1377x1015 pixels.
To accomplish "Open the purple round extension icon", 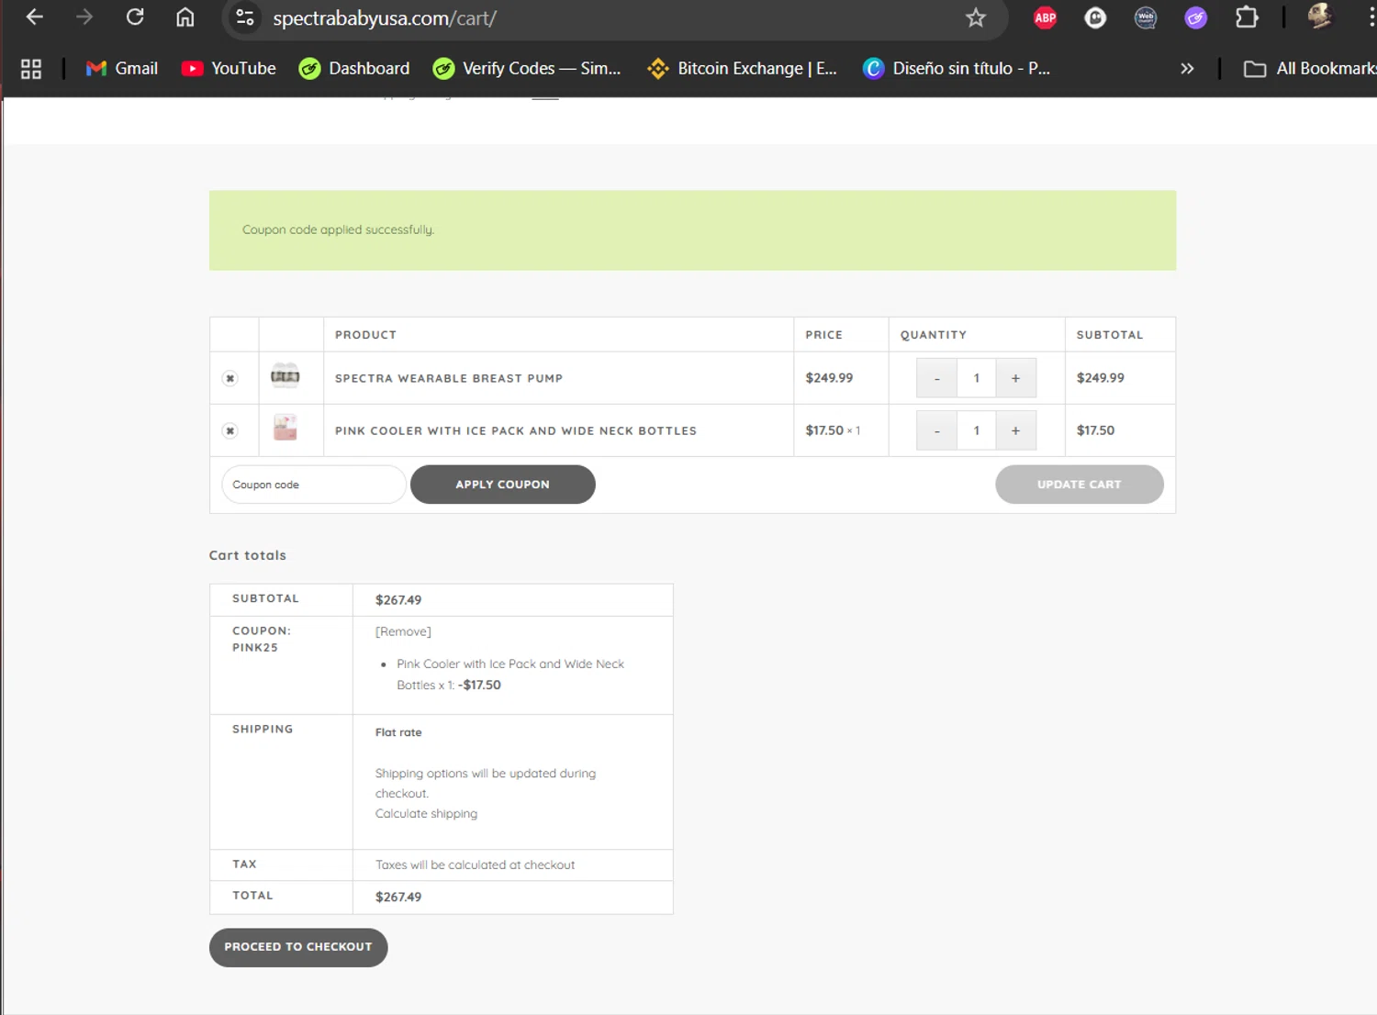I will tap(1195, 17).
